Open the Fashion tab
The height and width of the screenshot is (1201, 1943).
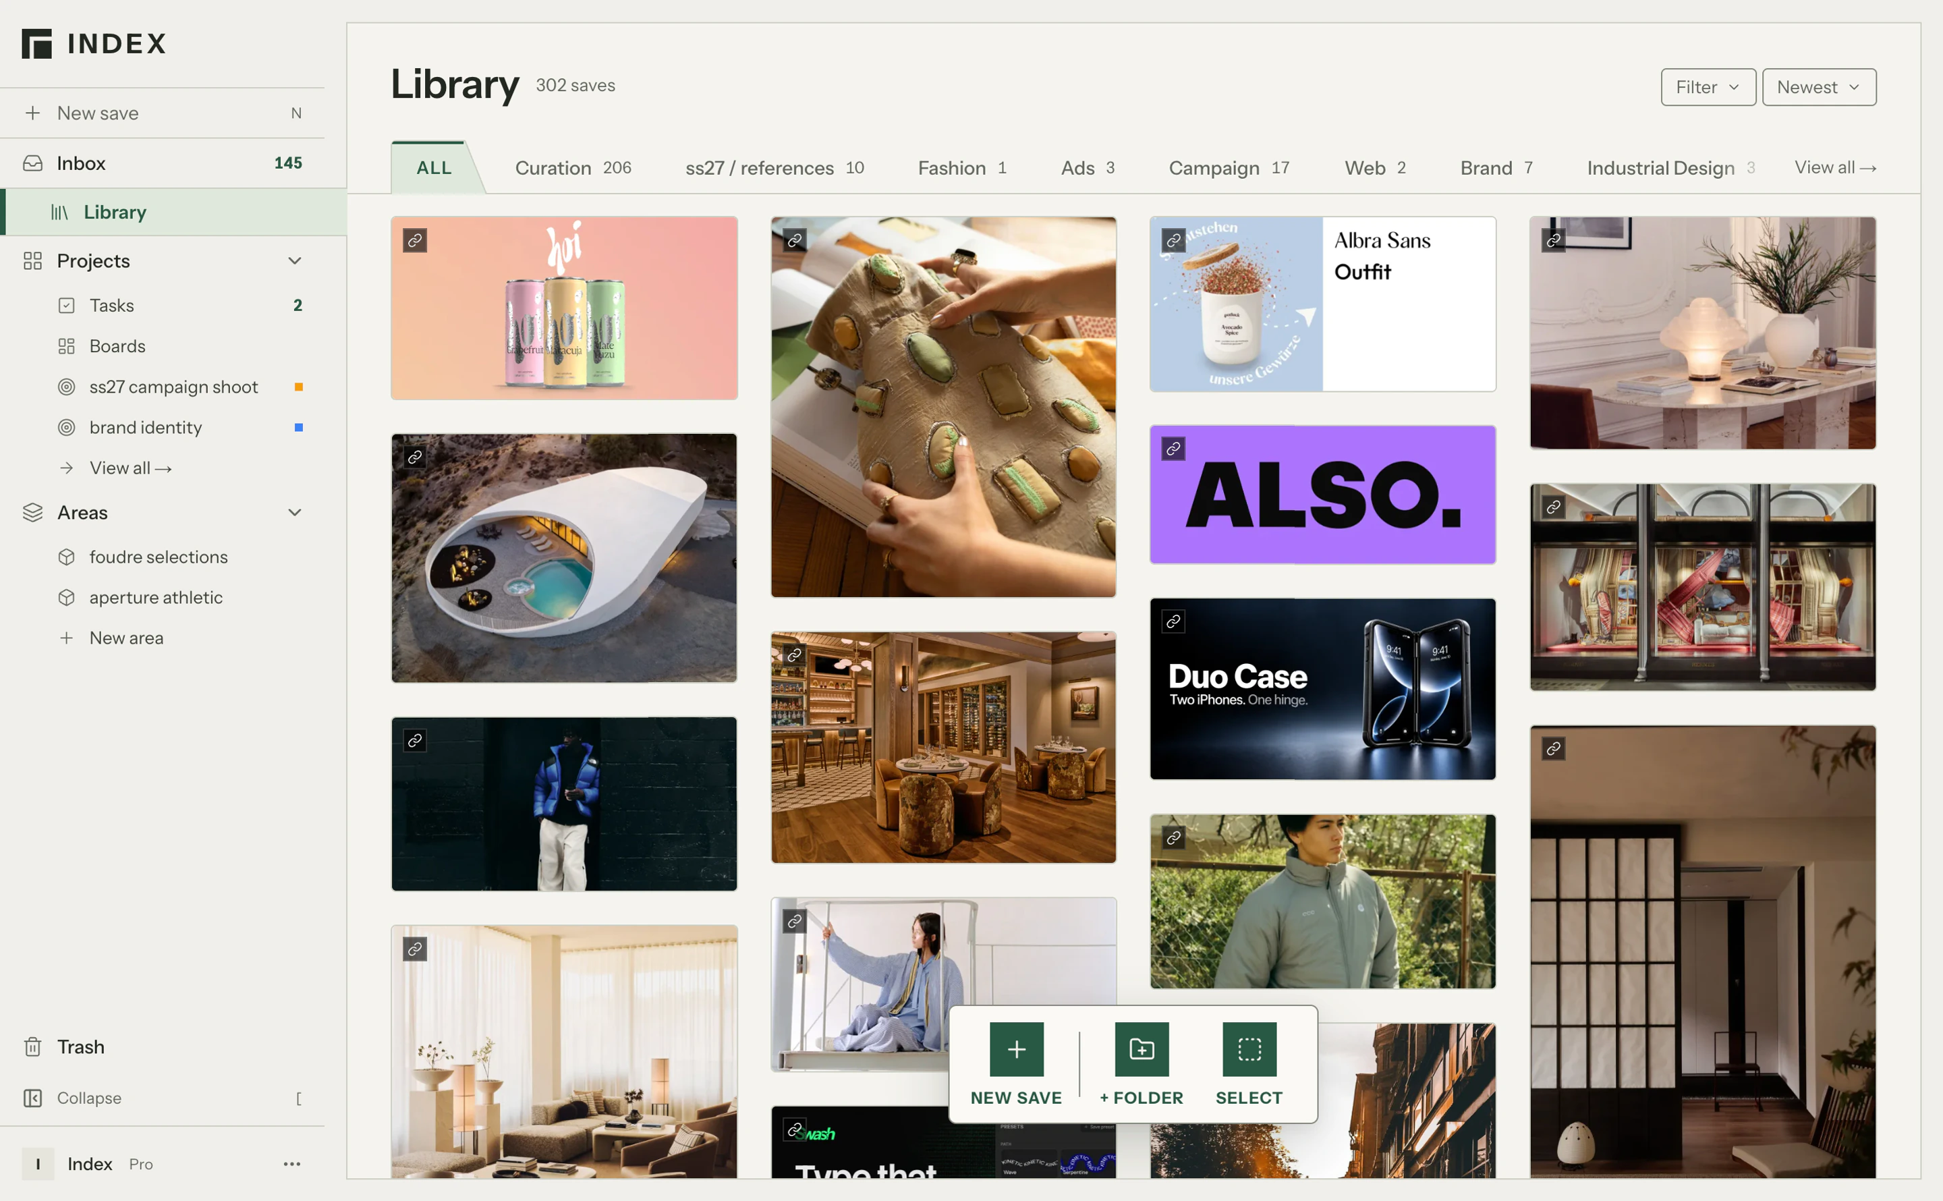pos(962,167)
